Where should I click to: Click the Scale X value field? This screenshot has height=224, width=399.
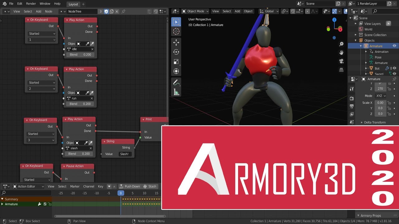[381, 103]
